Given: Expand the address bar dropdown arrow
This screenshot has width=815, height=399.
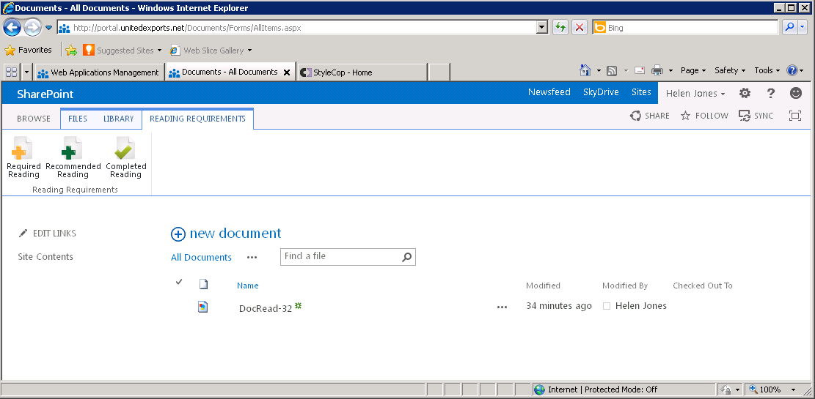Looking at the screenshot, I should tap(542, 28).
